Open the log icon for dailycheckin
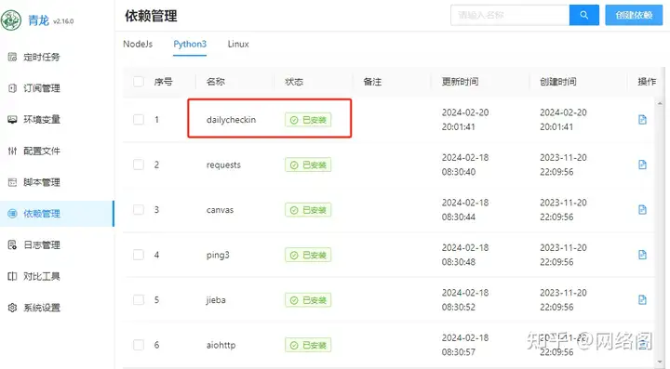 (642, 120)
